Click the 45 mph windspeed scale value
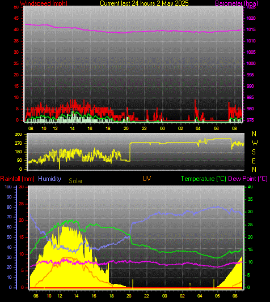Image resolution: width=270 pixels, height=302 pixels. 16,19
